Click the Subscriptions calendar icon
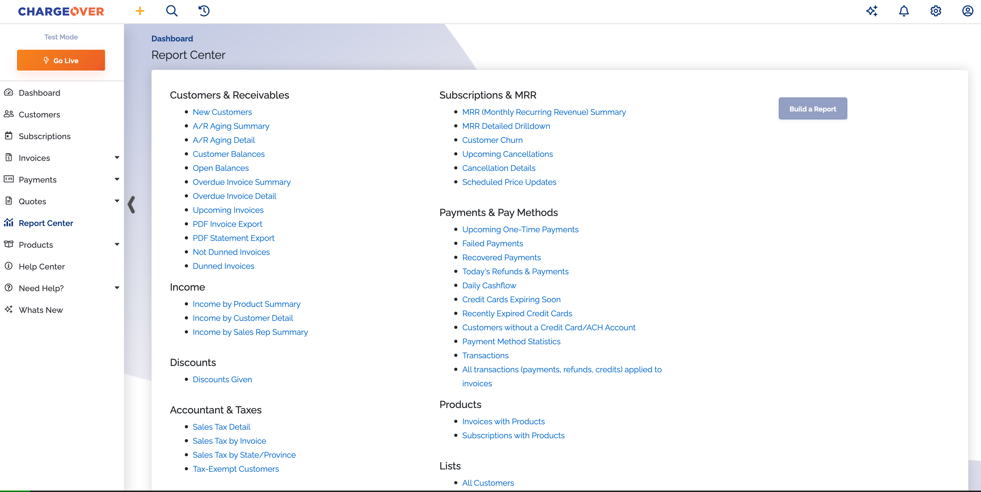 (9, 136)
